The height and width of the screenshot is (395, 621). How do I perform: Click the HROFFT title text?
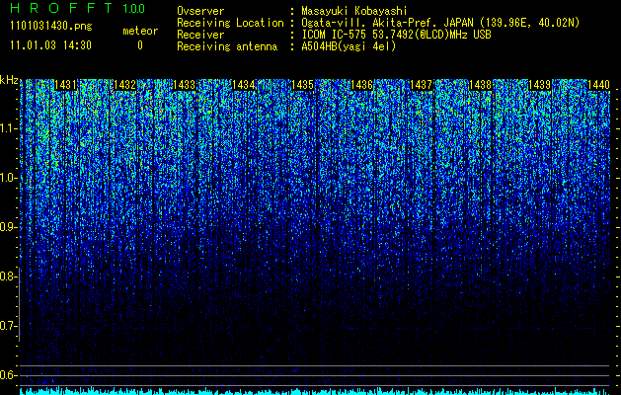(x=61, y=8)
